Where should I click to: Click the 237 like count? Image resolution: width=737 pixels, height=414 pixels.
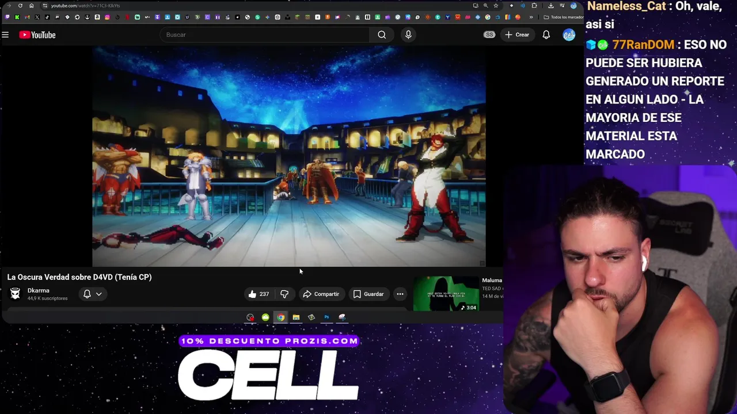coord(264,294)
